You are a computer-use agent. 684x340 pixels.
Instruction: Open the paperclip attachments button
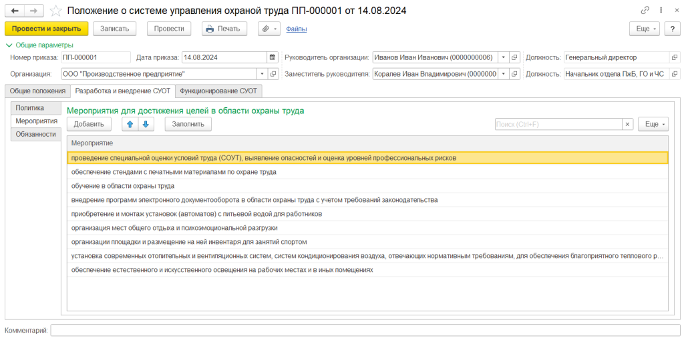[269, 29]
